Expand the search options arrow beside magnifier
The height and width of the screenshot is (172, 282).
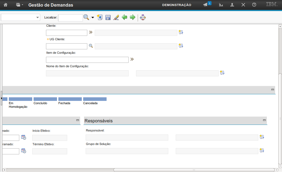[93, 18]
